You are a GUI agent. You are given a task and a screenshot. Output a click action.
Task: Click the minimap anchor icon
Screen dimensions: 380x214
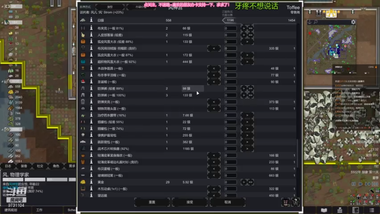(310, 22)
